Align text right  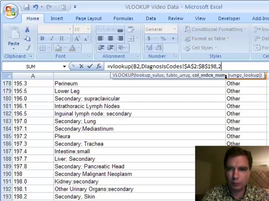[x=120, y=39]
